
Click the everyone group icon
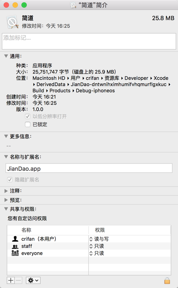pyautogui.click(x=15, y=253)
